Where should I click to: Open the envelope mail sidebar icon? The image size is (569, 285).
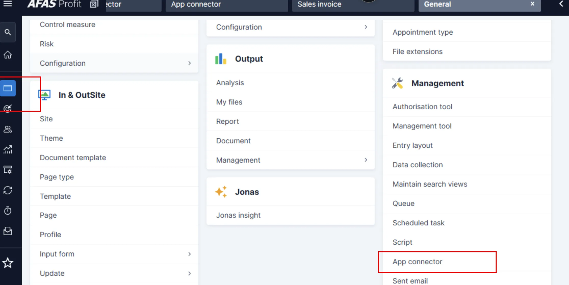(x=8, y=231)
